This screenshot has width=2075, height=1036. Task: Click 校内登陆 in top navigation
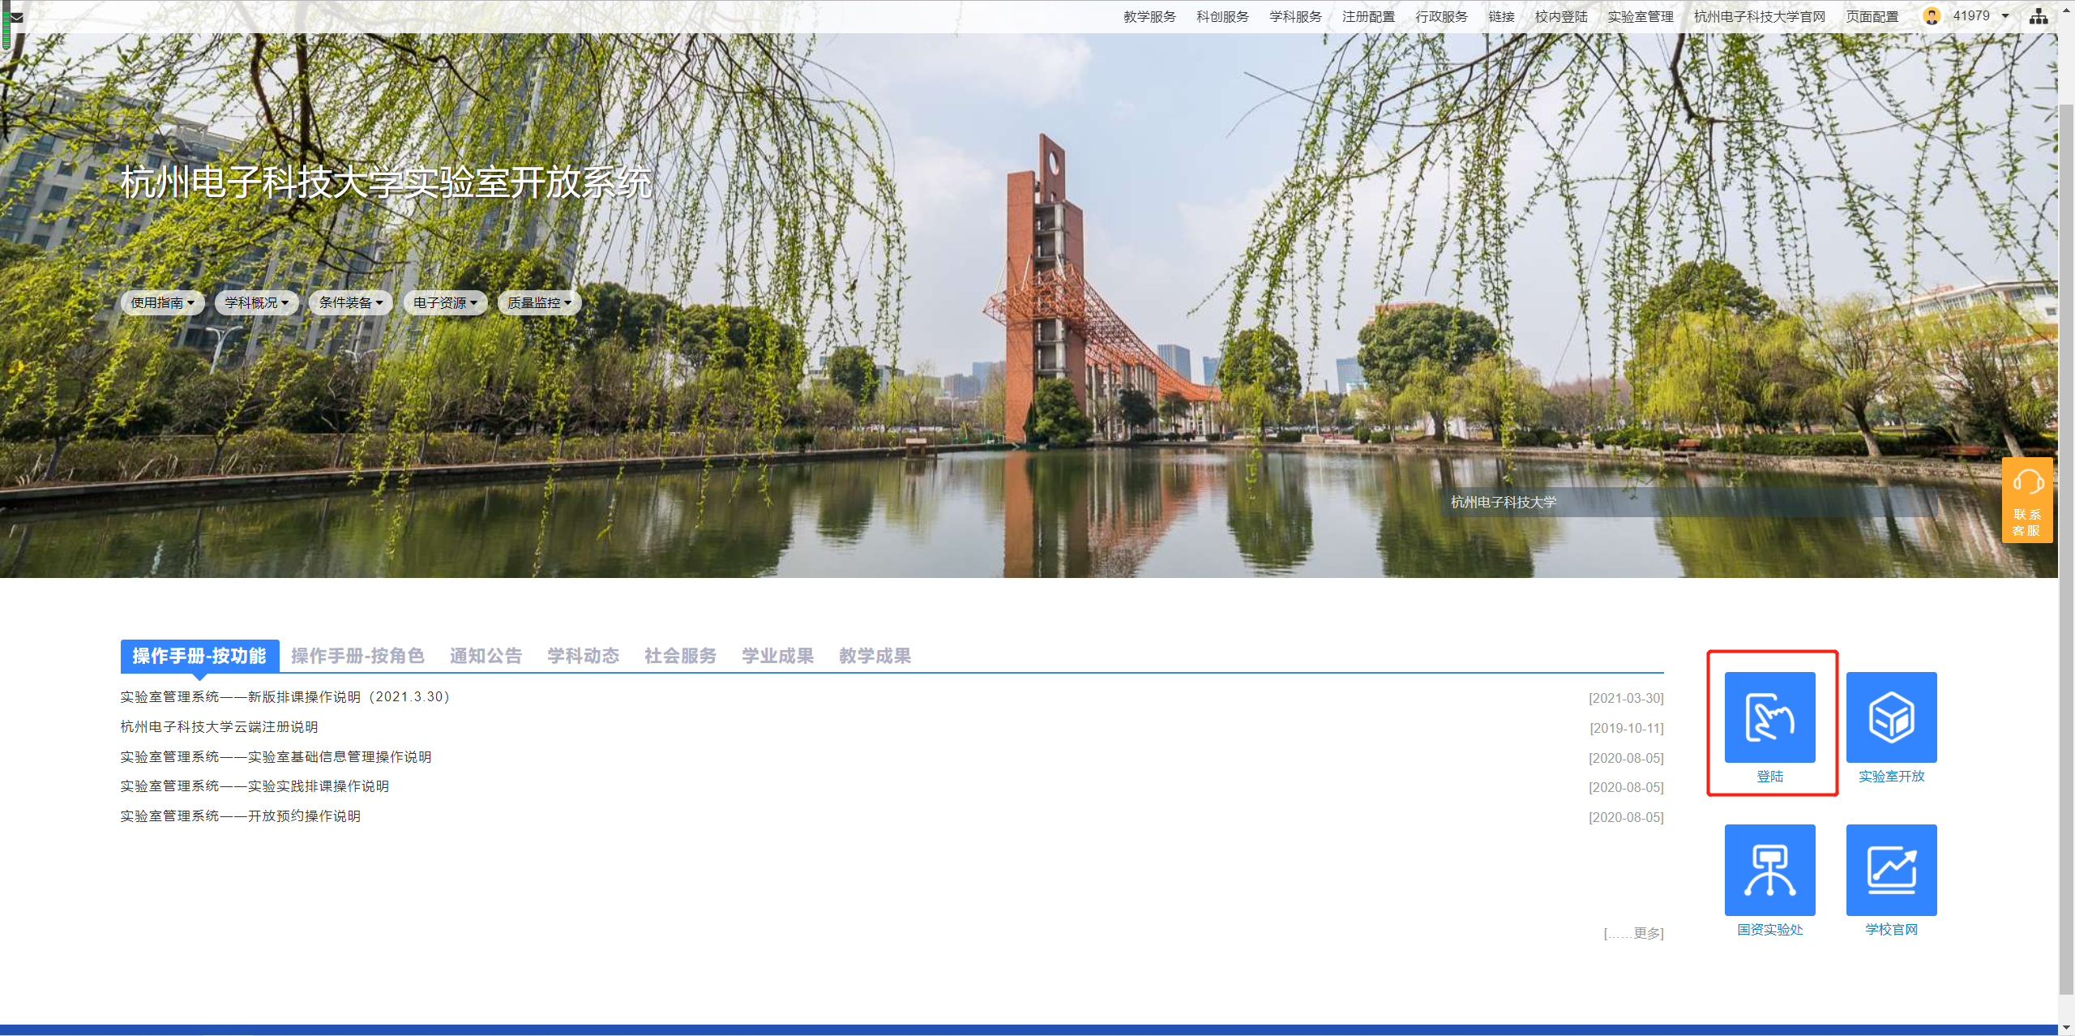click(x=1561, y=16)
